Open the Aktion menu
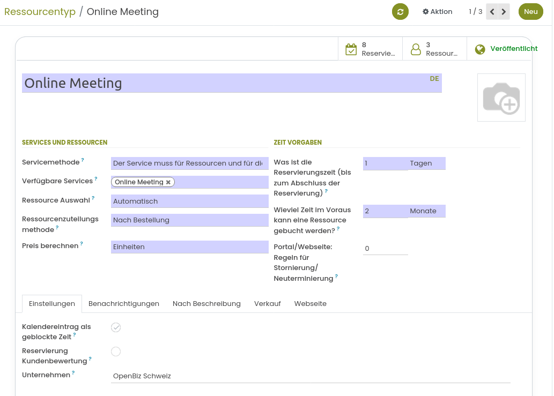 coord(437,12)
